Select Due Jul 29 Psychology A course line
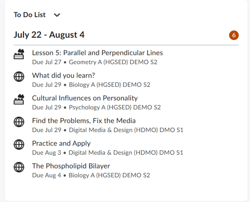 point(97,108)
